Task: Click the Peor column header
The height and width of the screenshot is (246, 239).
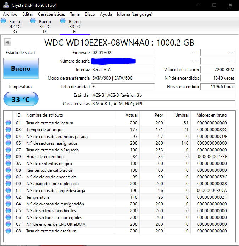Action: click(x=152, y=115)
